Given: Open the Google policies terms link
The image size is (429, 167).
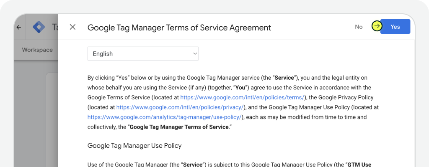Looking at the screenshot, I should (242, 97).
